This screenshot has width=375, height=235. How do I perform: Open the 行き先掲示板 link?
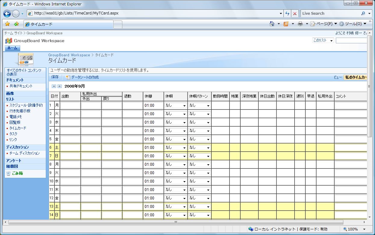pyautogui.click(x=20, y=111)
